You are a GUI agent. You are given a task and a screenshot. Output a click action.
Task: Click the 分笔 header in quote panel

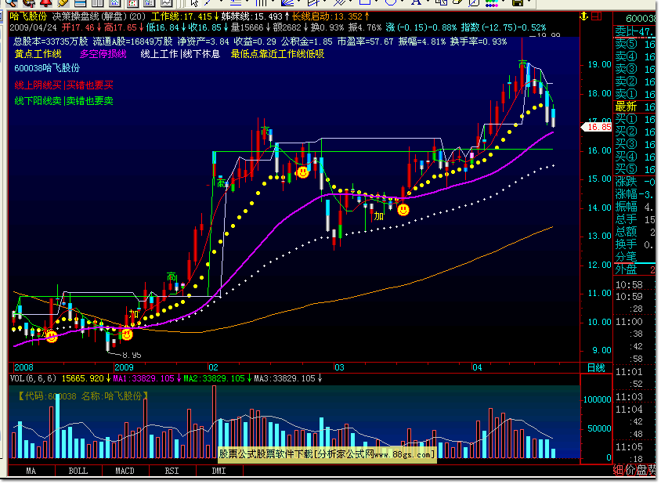pyautogui.click(x=626, y=257)
